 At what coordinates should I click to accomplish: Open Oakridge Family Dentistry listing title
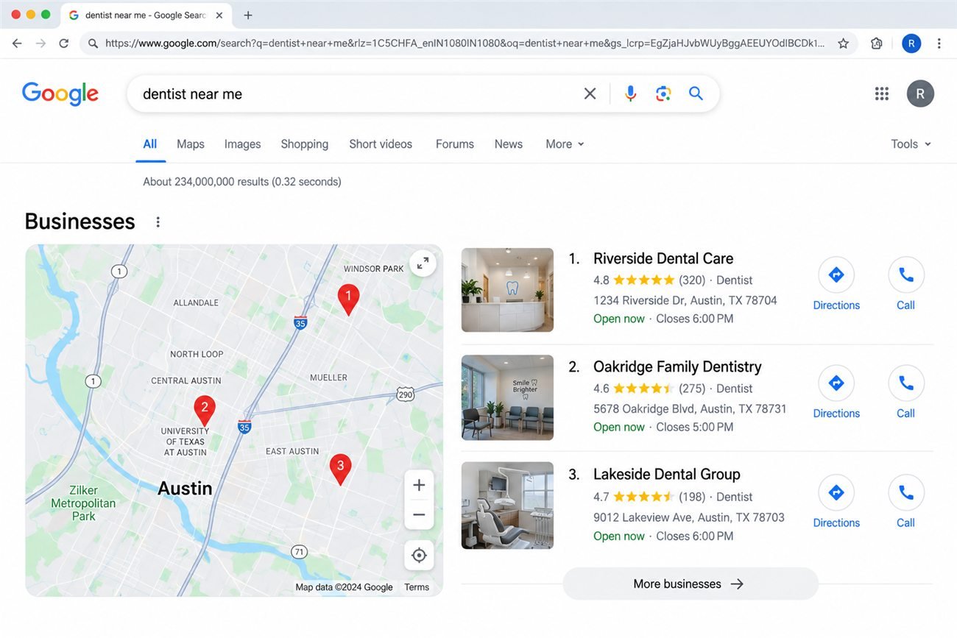[677, 366]
